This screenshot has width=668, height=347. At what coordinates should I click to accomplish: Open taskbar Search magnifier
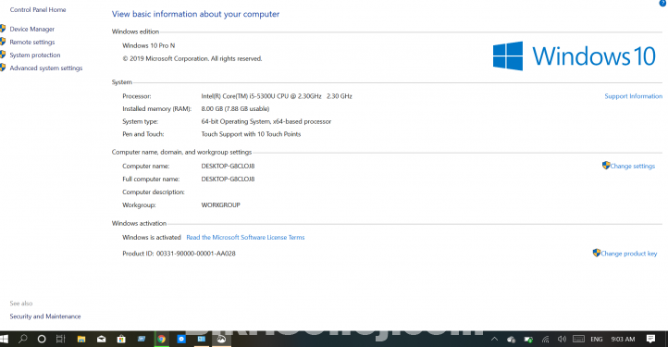click(x=22, y=340)
